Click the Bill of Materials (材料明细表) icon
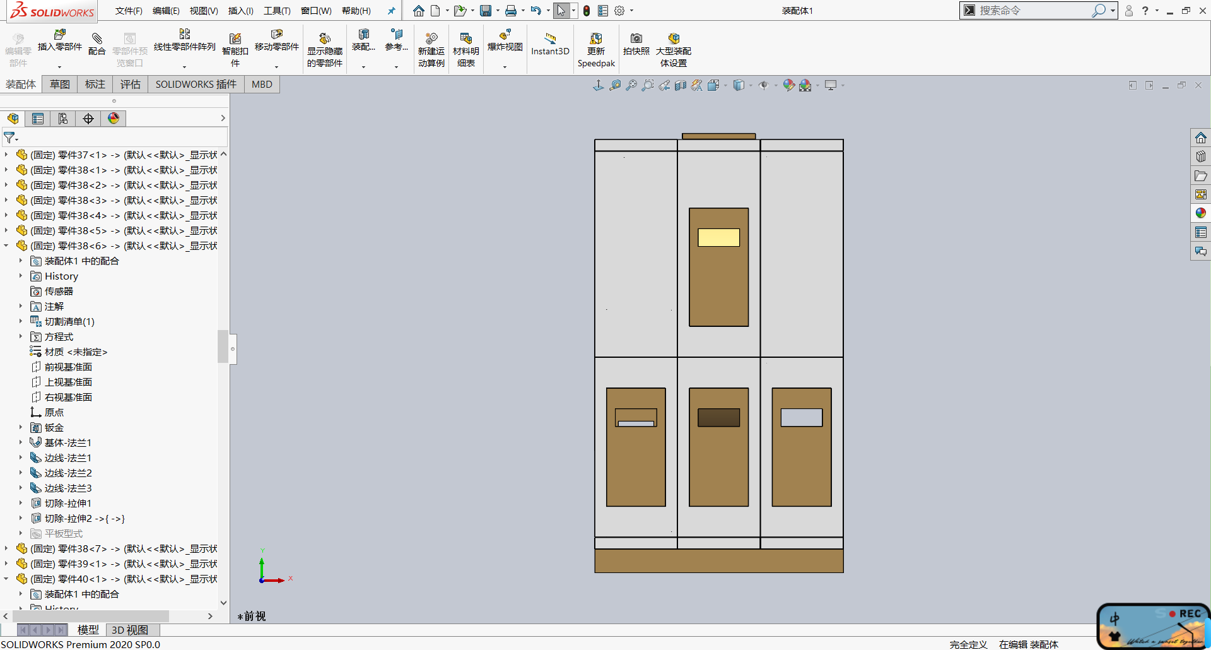 [x=466, y=50]
